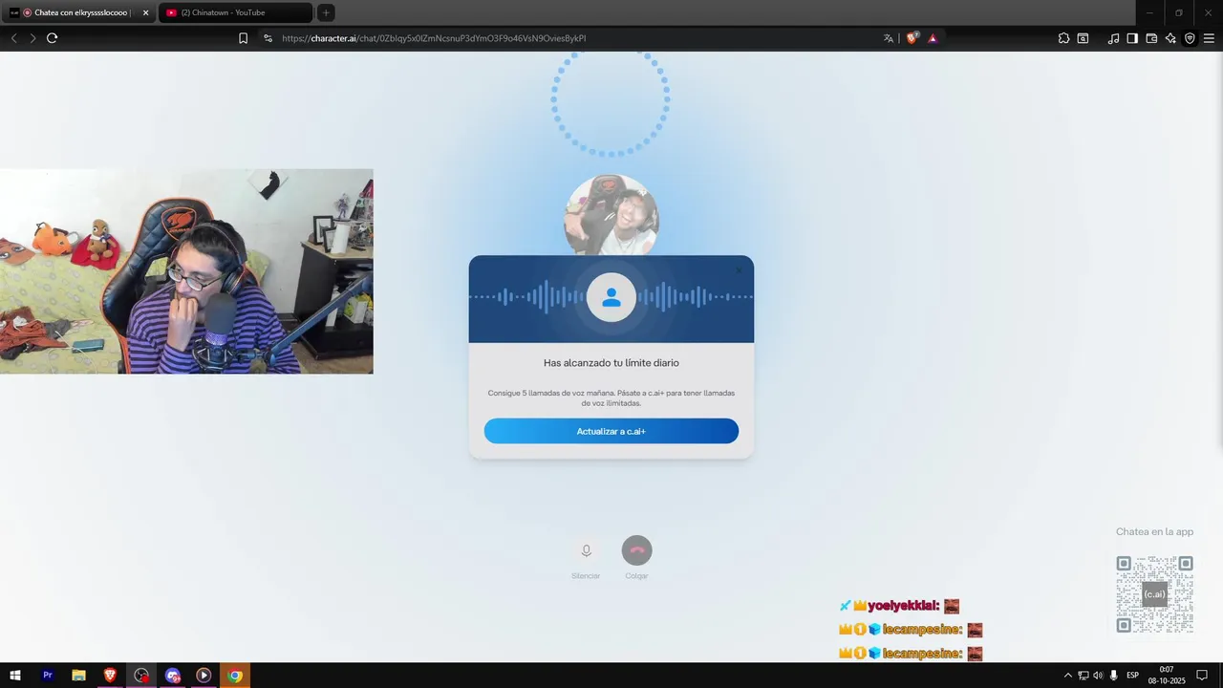Restore down the browser window
This screenshot has height=688, width=1223.
point(1178,12)
